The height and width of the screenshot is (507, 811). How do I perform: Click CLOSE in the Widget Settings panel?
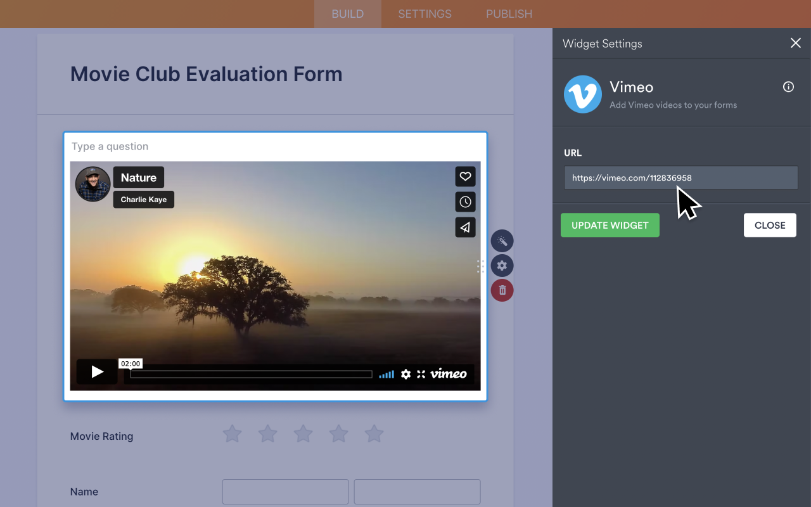point(770,225)
